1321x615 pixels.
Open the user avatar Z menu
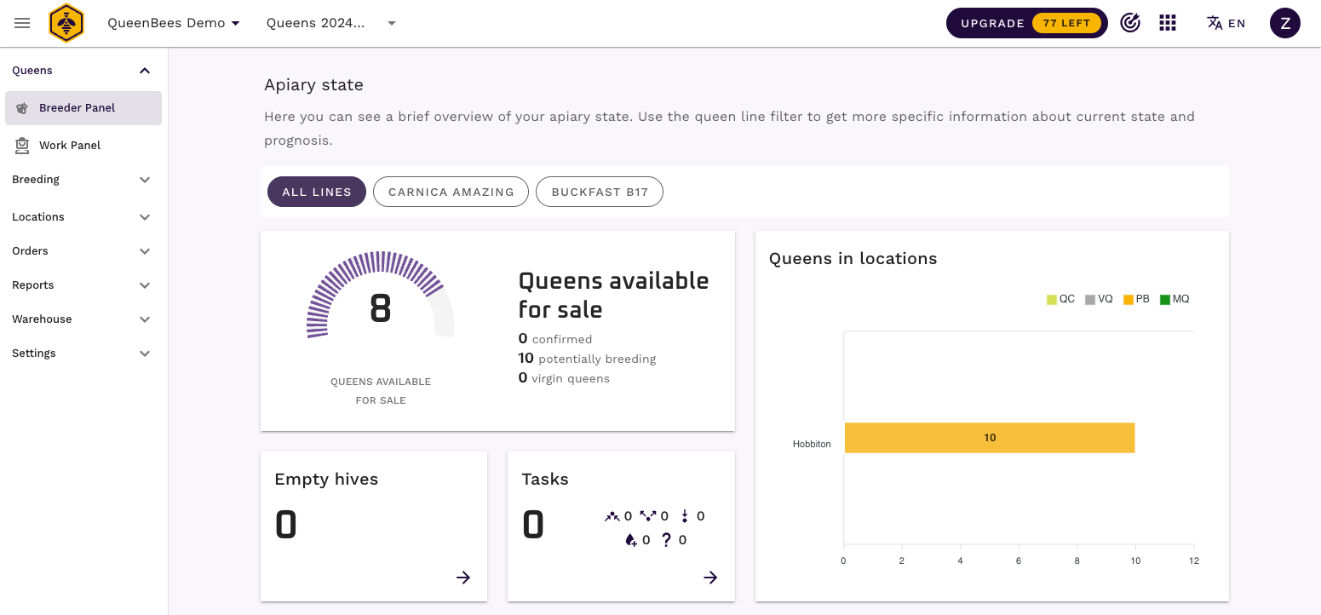pyautogui.click(x=1284, y=23)
